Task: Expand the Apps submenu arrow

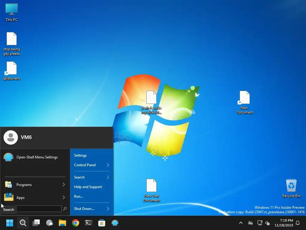Action: 64,198
